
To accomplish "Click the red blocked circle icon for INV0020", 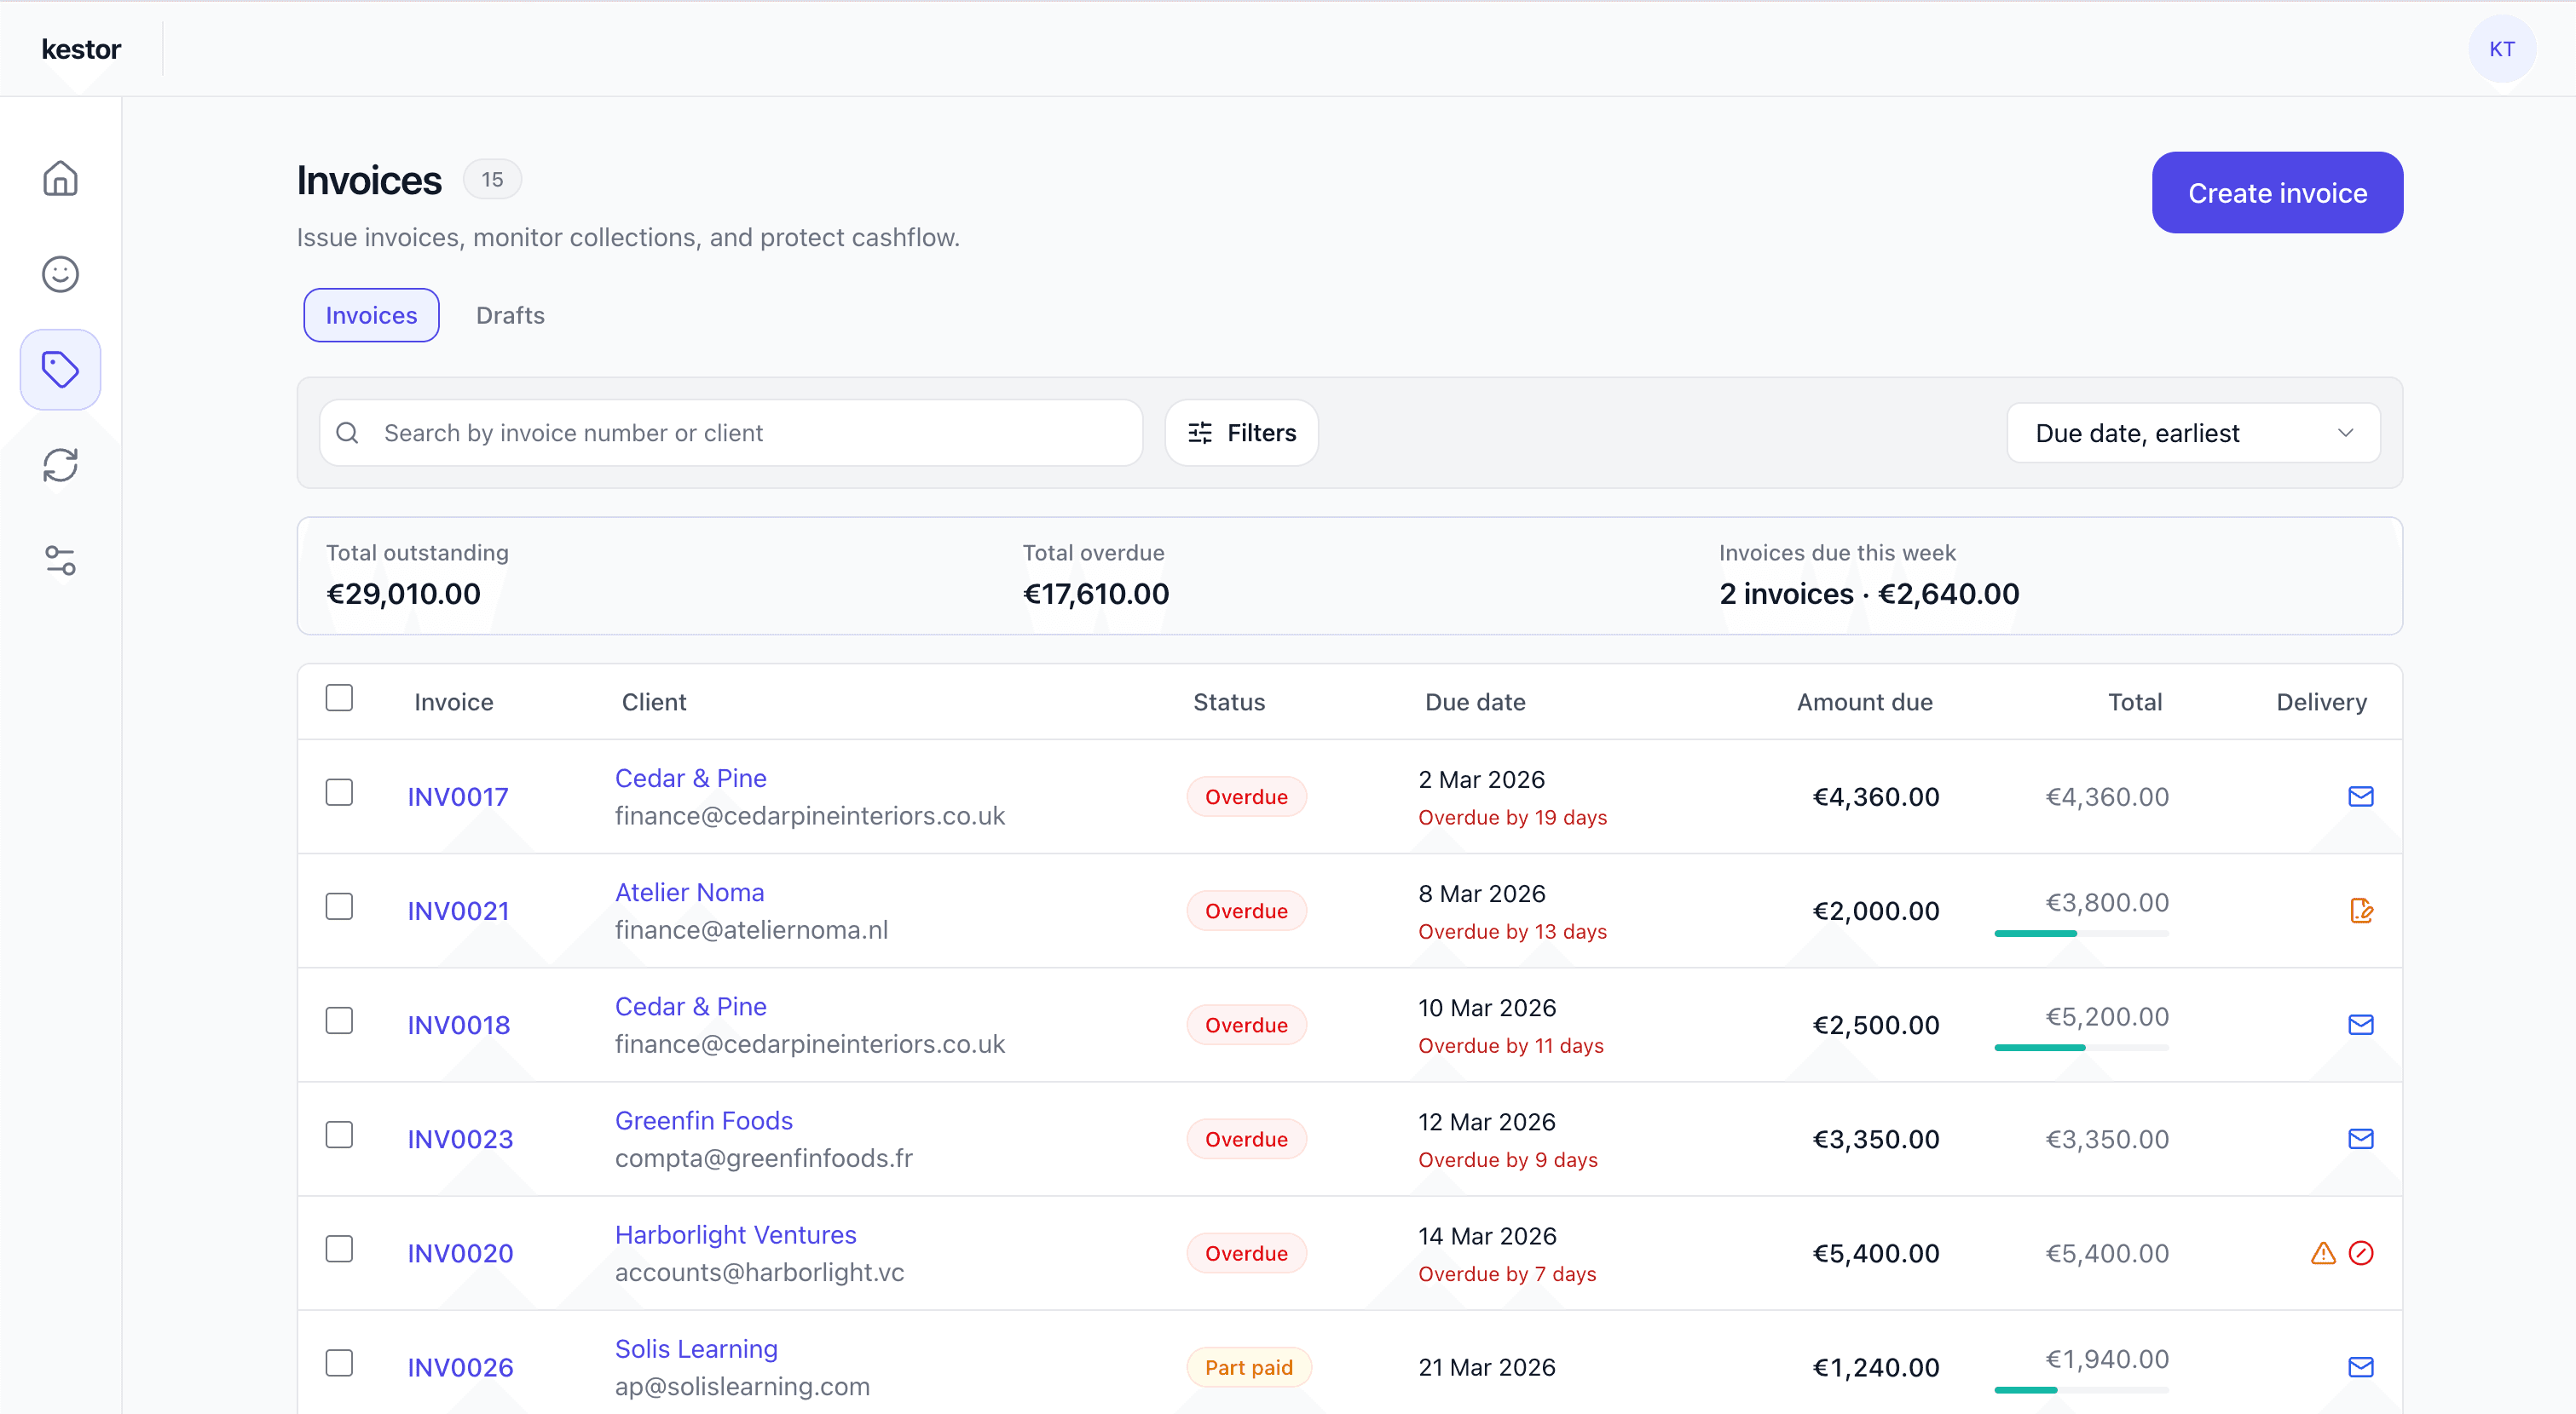I will coord(2360,1253).
